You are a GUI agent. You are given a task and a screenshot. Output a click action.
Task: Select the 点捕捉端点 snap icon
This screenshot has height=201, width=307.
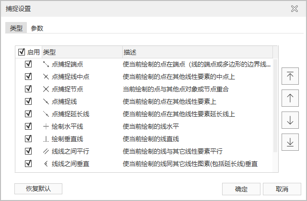[46, 64]
